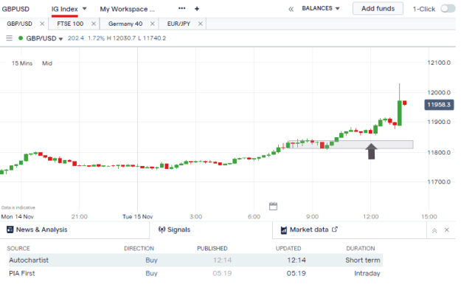Click the Short term duration value
The image size is (461, 290).
pyautogui.click(x=362, y=260)
